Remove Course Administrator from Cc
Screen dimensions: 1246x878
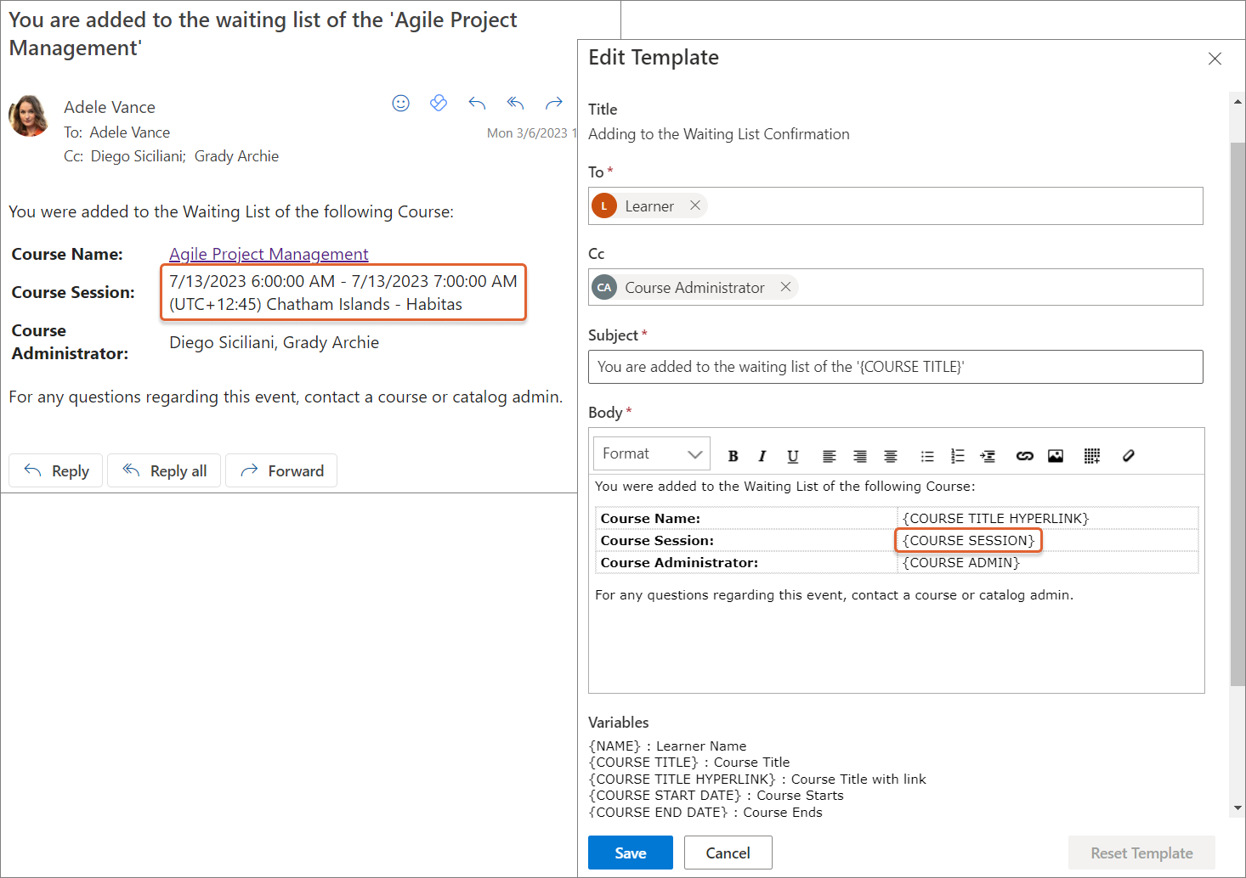tap(786, 287)
